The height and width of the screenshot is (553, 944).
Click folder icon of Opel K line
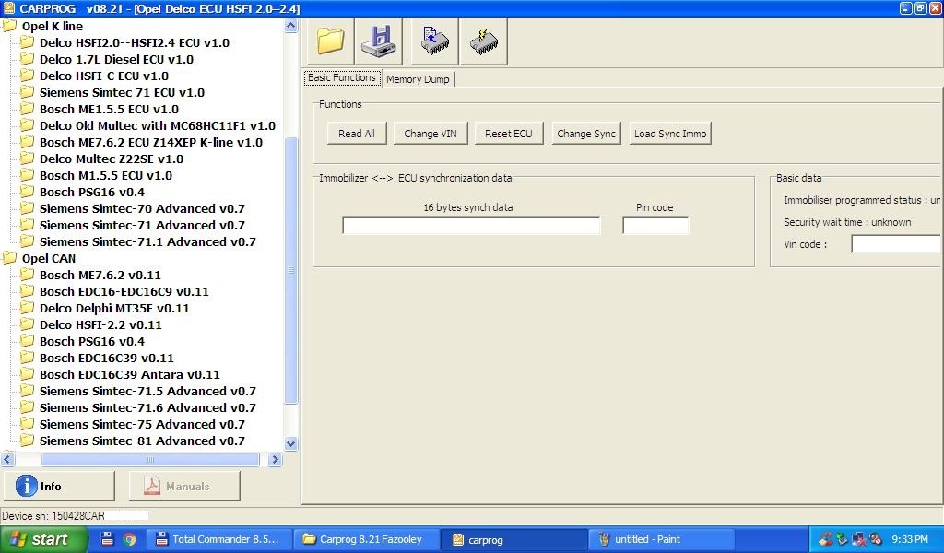point(9,26)
